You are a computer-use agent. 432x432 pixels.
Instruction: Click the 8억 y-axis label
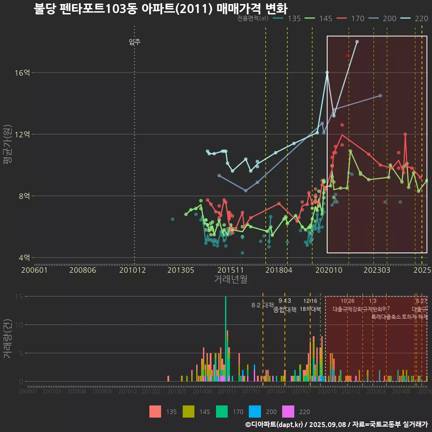pyautogui.click(x=24, y=196)
